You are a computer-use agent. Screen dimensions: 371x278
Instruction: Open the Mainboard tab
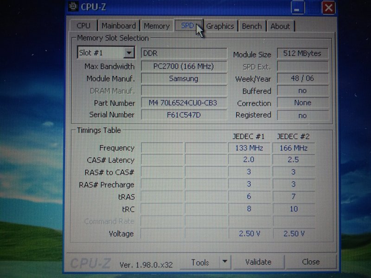point(119,26)
